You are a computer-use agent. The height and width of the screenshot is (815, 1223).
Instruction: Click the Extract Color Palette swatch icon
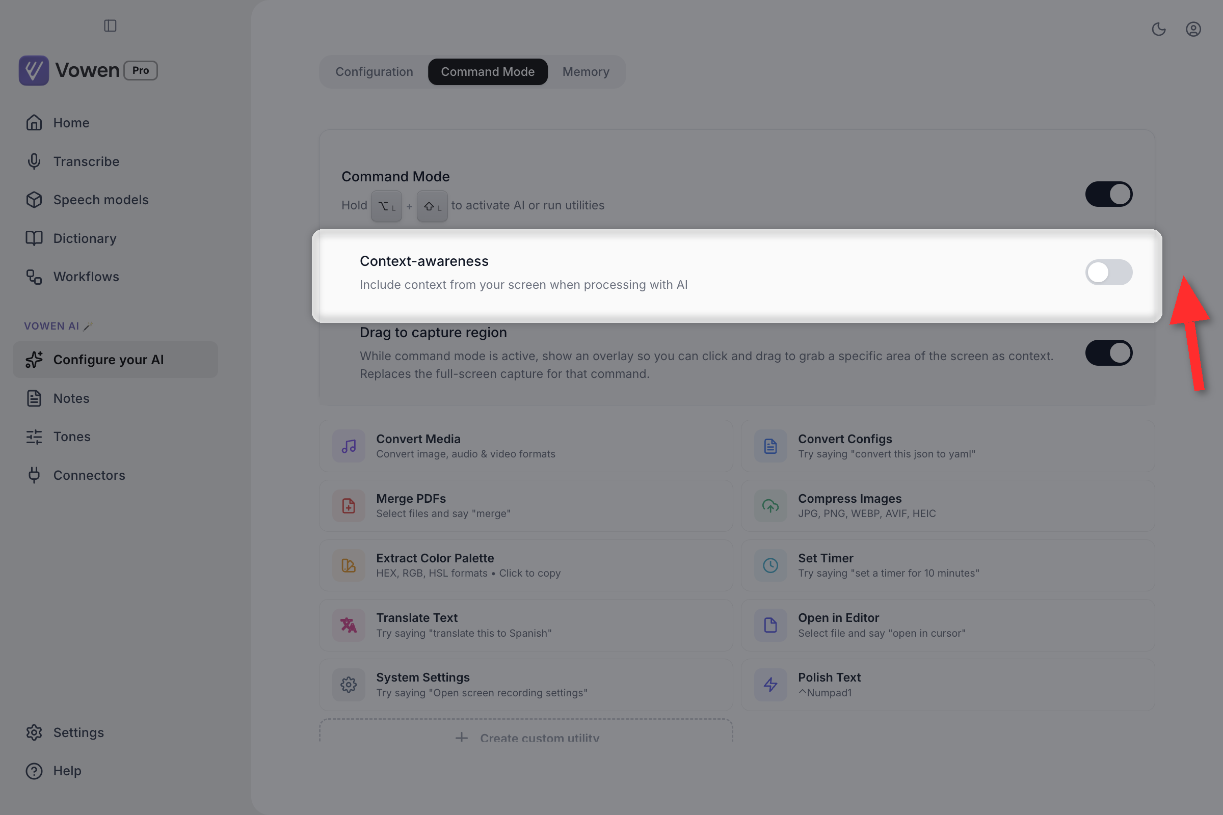(349, 565)
